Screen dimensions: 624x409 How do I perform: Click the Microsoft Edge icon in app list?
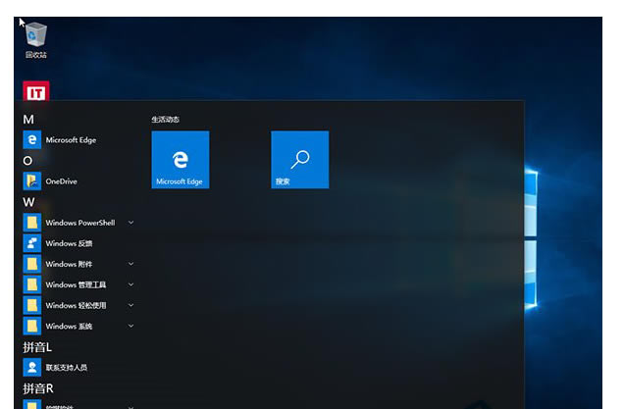tap(31, 140)
